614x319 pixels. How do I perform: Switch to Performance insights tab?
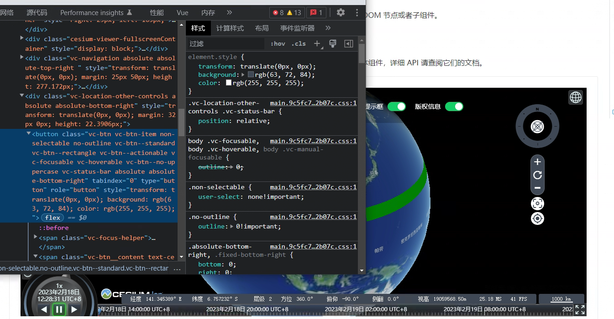[96, 12]
